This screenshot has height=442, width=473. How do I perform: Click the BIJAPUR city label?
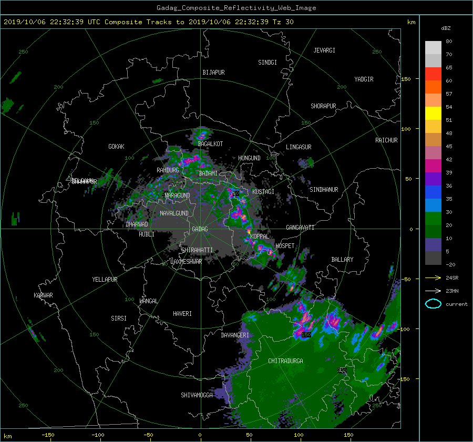coord(213,73)
